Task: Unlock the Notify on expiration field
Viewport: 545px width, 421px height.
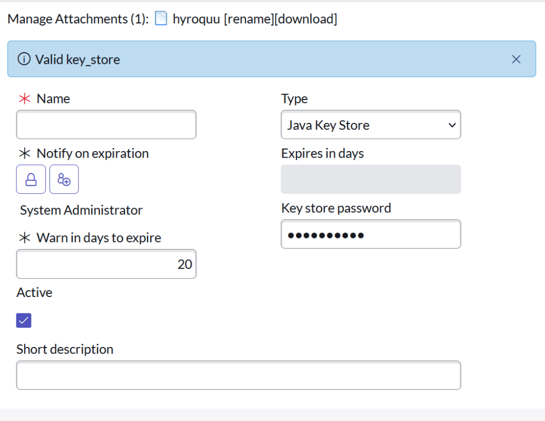Action: [x=31, y=179]
